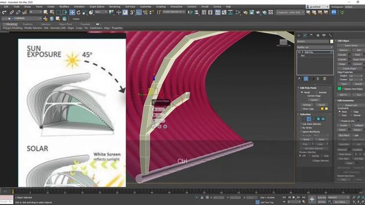
Task: Click the Grow selection button
Action: [321, 140]
